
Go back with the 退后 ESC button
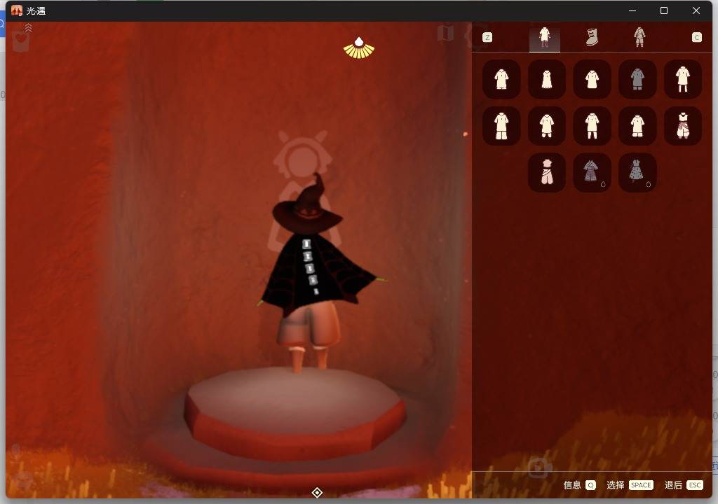coord(684,485)
